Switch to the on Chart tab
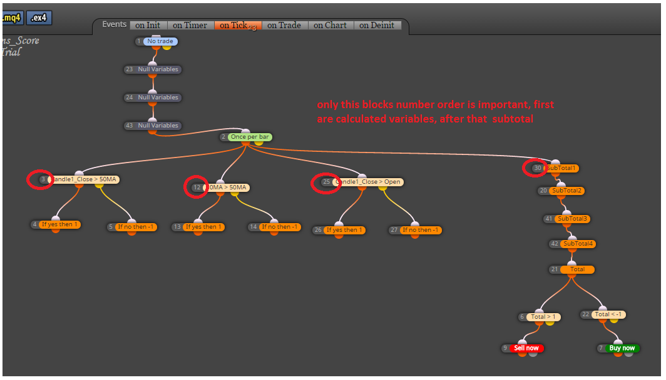The height and width of the screenshot is (380, 666). click(330, 25)
